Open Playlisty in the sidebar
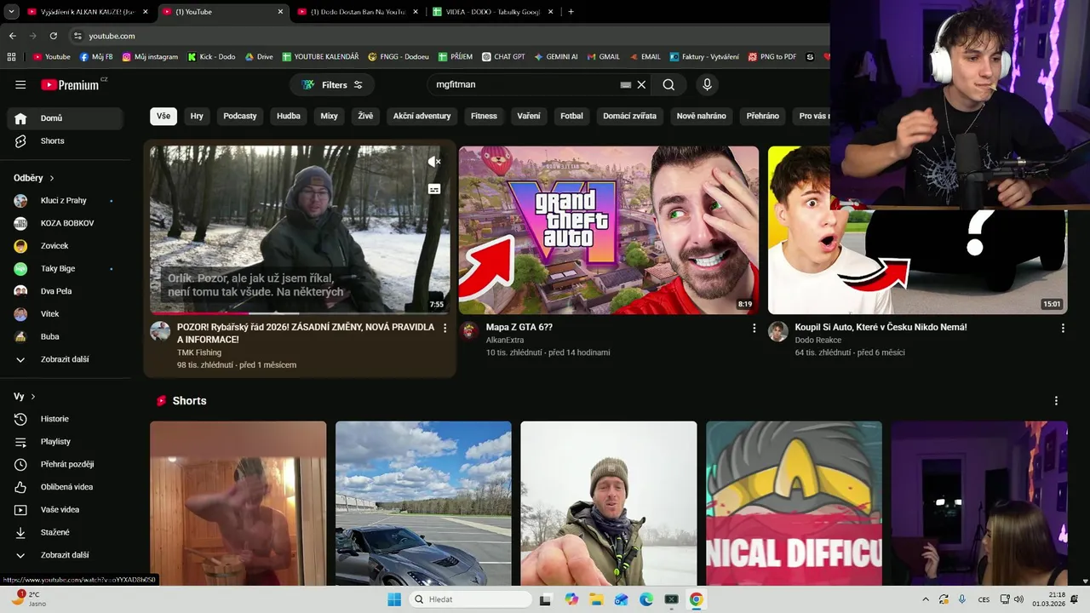This screenshot has height=613, width=1090. pyautogui.click(x=66, y=442)
